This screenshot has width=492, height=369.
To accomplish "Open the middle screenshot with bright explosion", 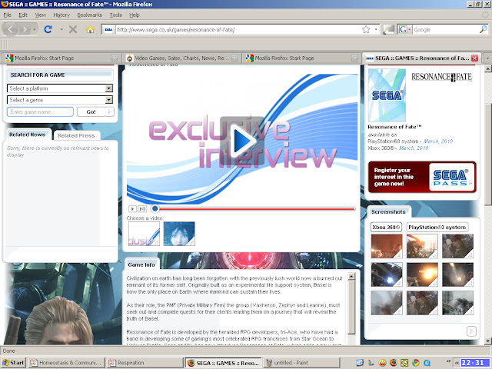I will [422, 274].
